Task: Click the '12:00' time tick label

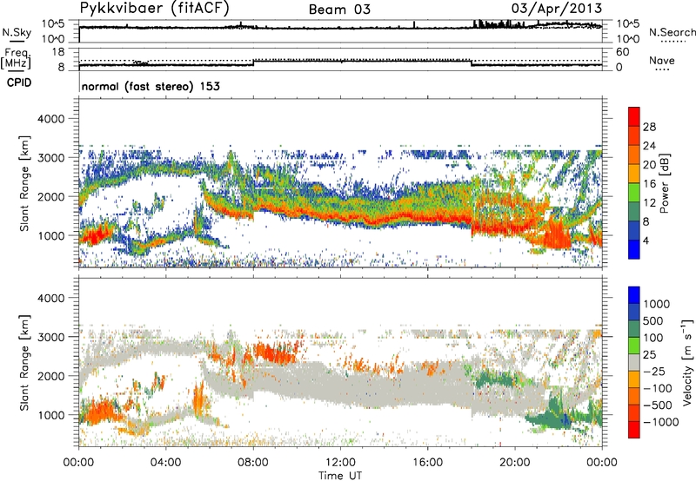Action: [340, 463]
